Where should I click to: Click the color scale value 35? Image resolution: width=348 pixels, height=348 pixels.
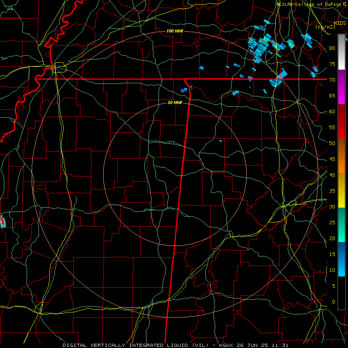332,191
